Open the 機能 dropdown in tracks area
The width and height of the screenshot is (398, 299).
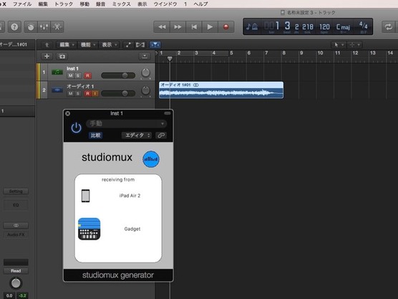87,44
